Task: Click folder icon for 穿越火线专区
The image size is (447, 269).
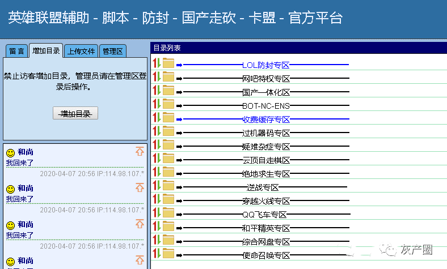Action: [x=168, y=199]
